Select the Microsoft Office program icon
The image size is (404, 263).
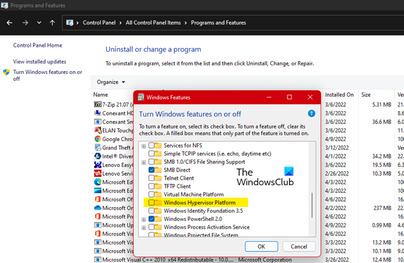click(x=98, y=199)
